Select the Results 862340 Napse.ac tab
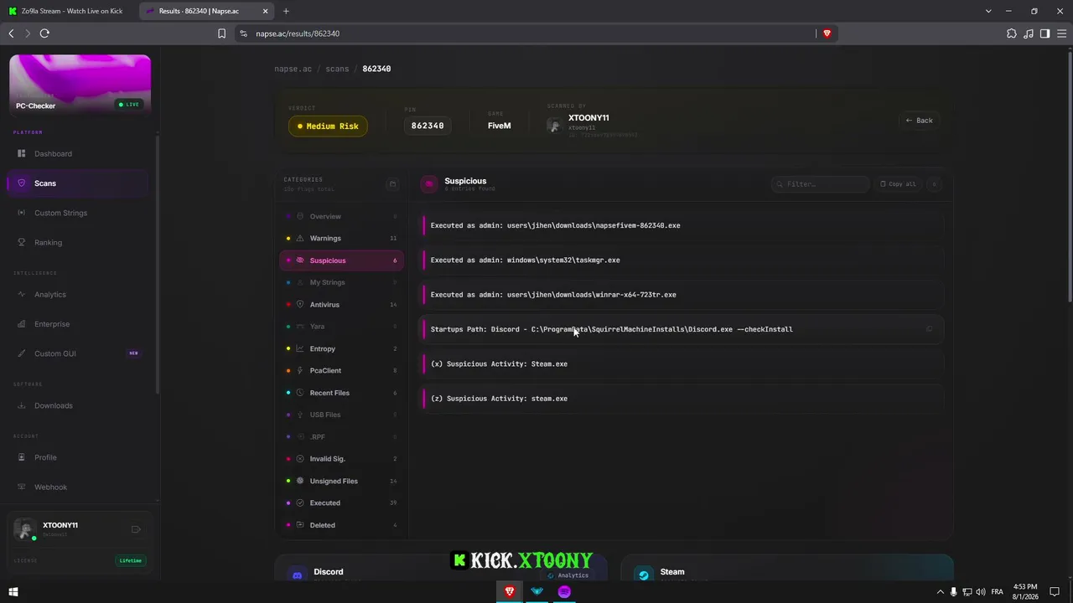The height and width of the screenshot is (603, 1073). pos(205,11)
